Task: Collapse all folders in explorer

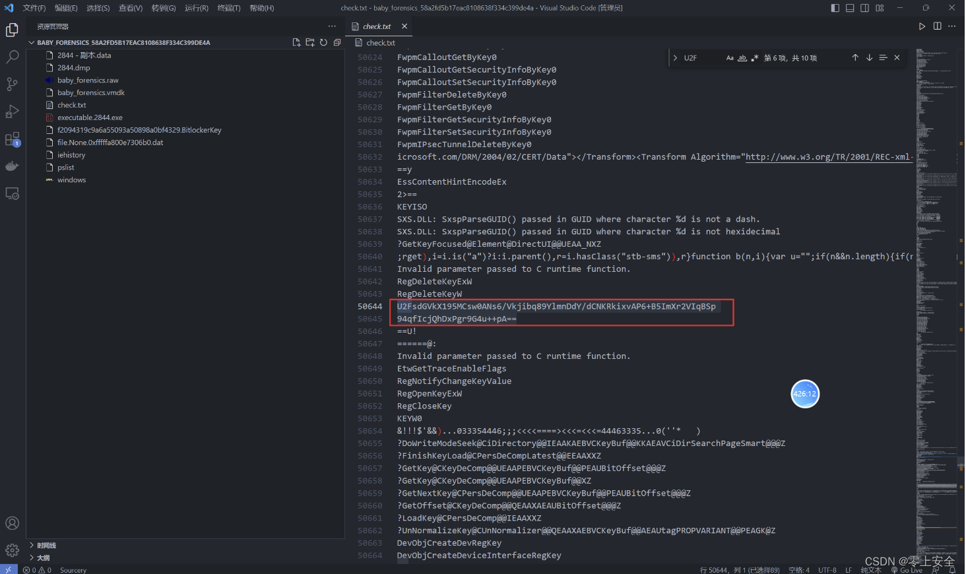Action: click(x=337, y=42)
